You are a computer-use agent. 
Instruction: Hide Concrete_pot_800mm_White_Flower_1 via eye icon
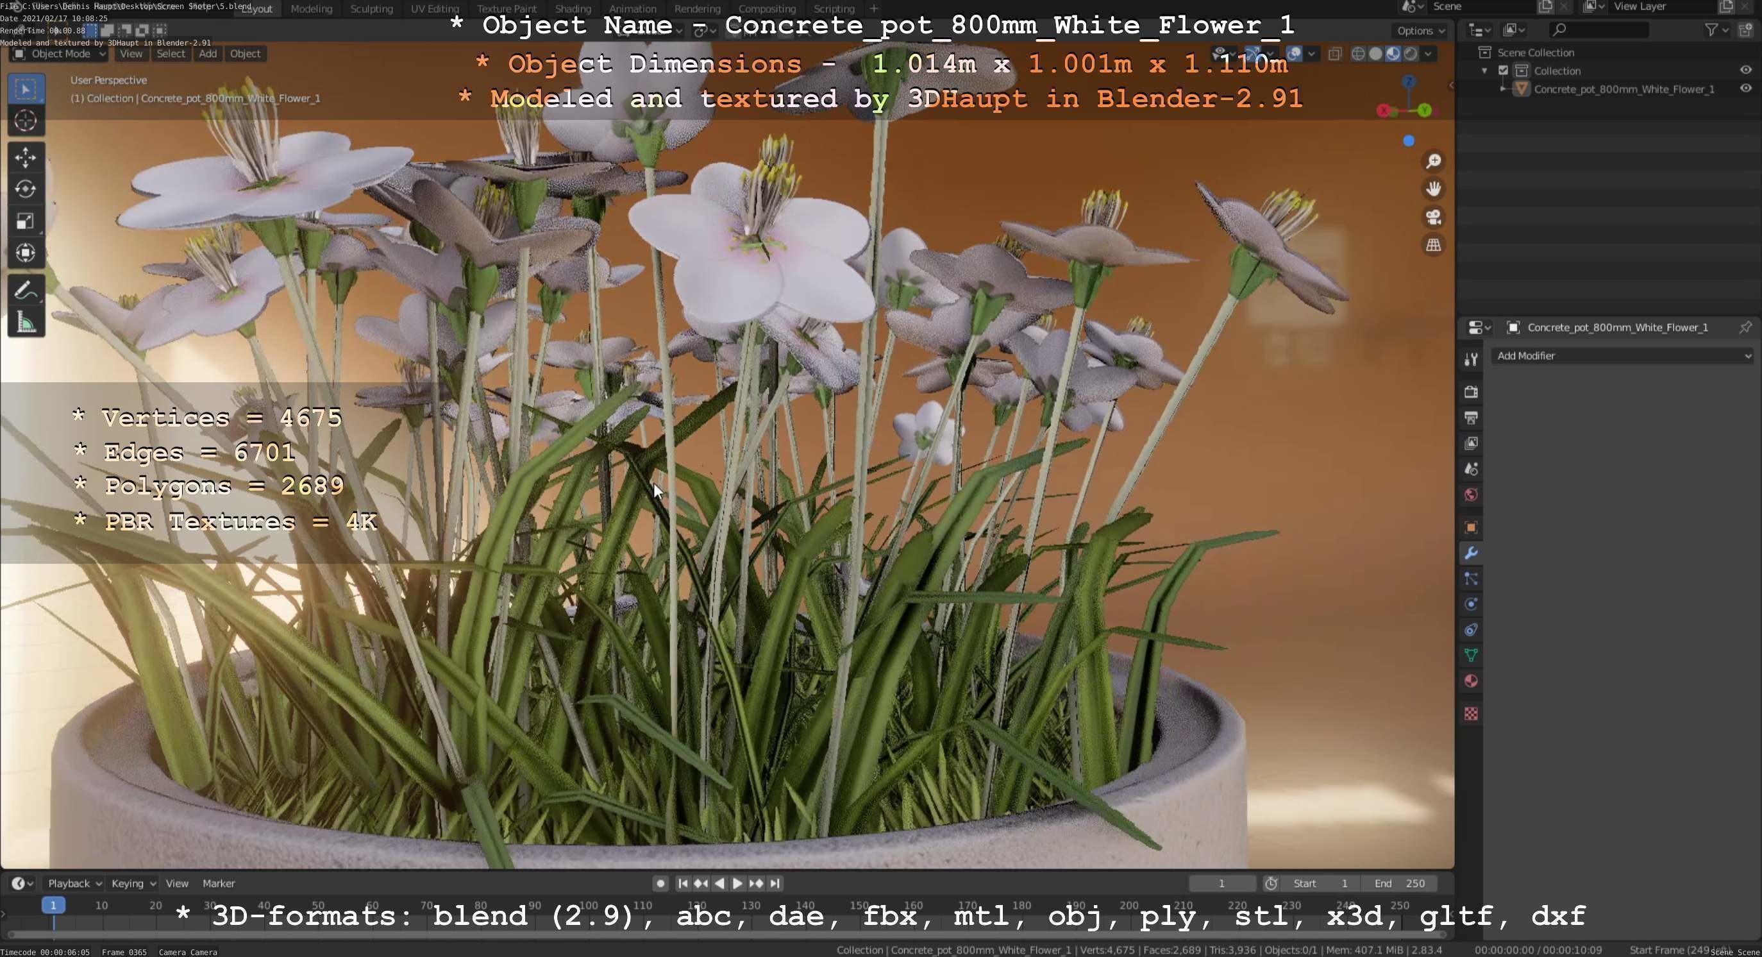click(1745, 89)
